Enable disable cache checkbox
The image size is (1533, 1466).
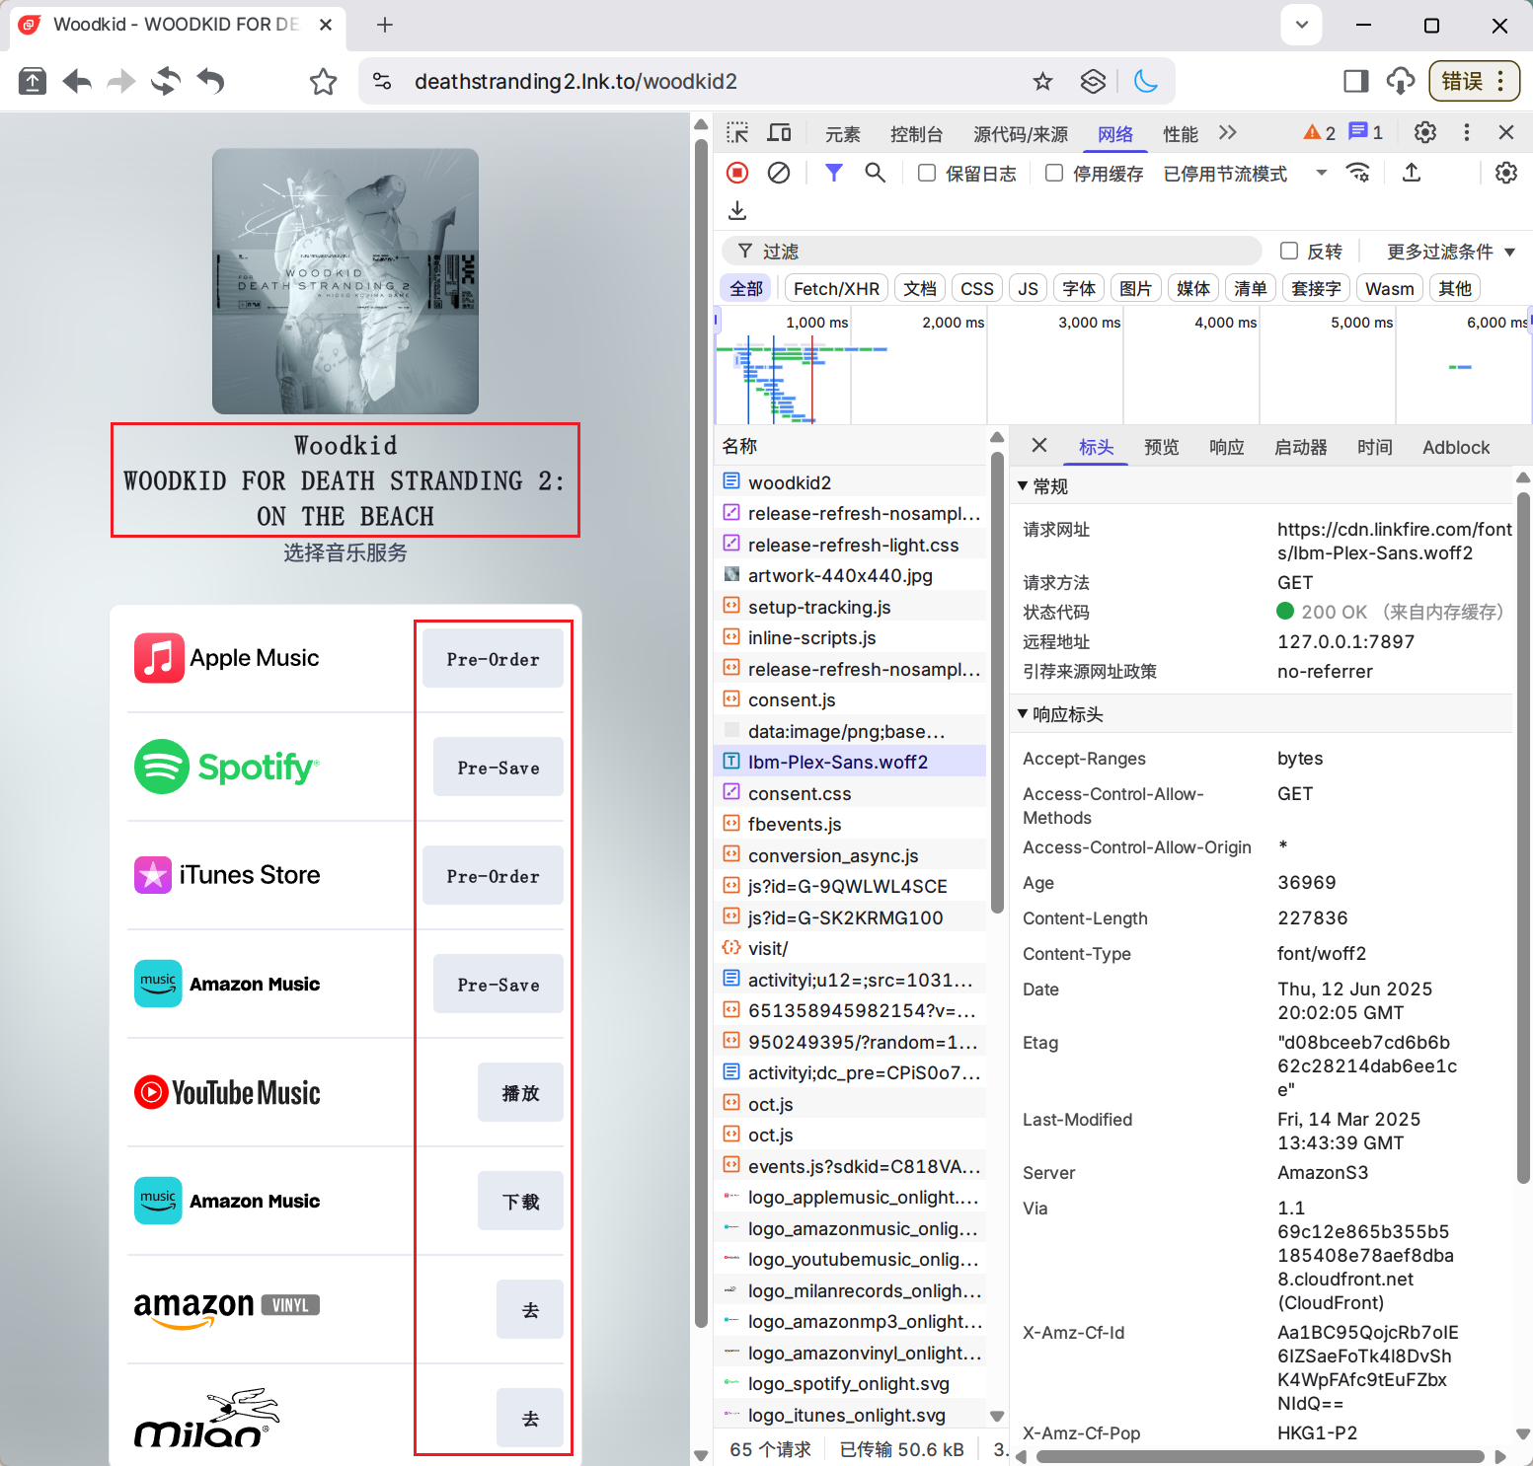pyautogui.click(x=1054, y=174)
